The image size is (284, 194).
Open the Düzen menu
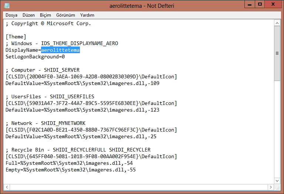(x=28, y=15)
